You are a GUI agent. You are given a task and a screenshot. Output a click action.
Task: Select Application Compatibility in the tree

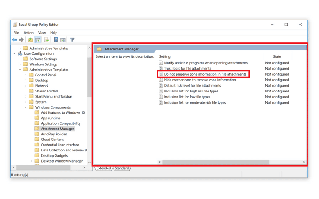61,123
